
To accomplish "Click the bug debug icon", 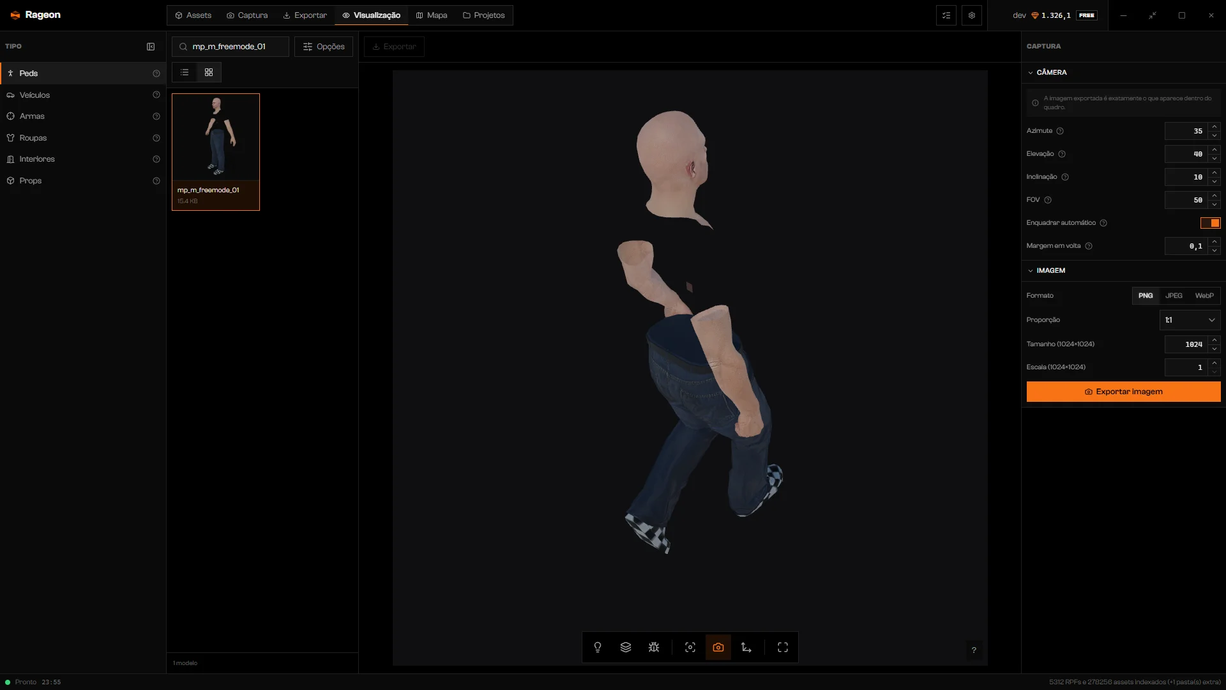I will coord(654,647).
